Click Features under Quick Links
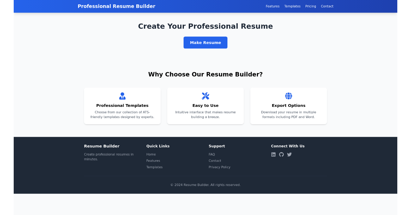This screenshot has height=215, width=411. click(x=153, y=160)
